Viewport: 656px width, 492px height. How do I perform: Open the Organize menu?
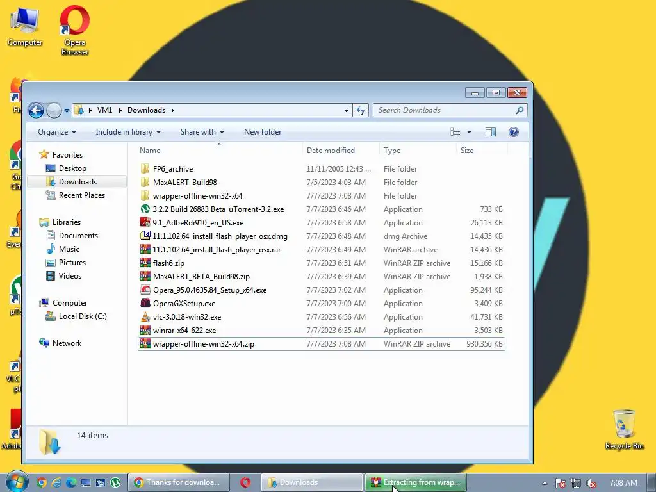click(x=57, y=132)
